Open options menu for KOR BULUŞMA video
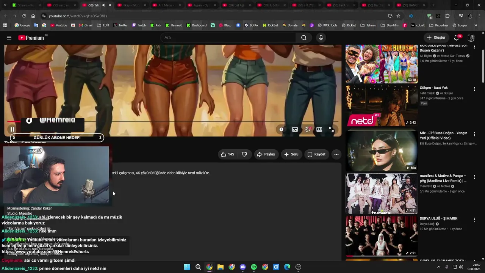485x273 pixels. point(474,47)
